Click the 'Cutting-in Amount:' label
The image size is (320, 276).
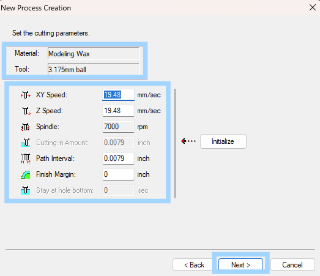click(x=62, y=143)
